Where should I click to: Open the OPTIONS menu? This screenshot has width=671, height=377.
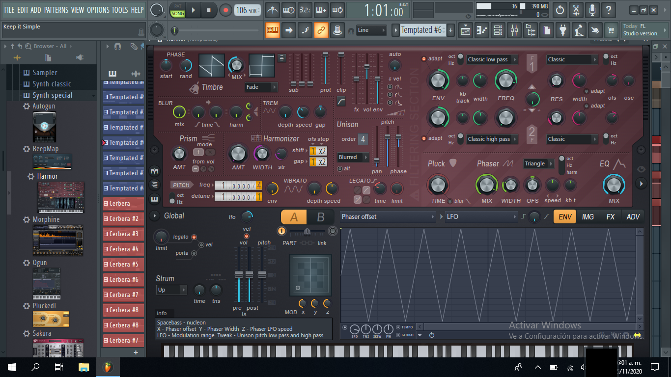pos(98,10)
